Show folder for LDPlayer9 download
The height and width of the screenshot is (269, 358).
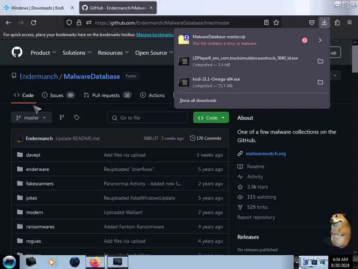pos(320,61)
